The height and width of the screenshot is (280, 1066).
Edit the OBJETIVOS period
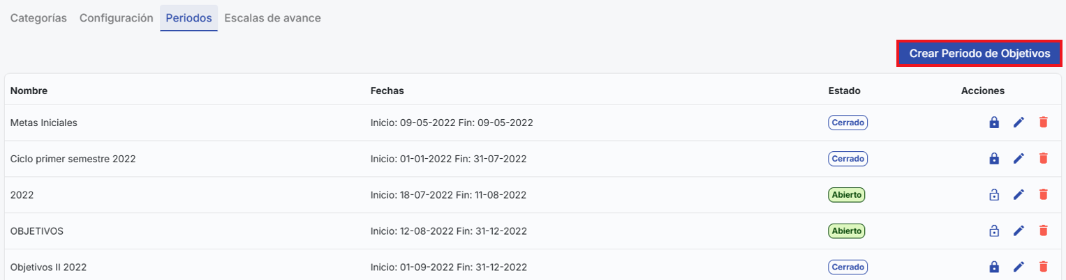(x=1019, y=231)
